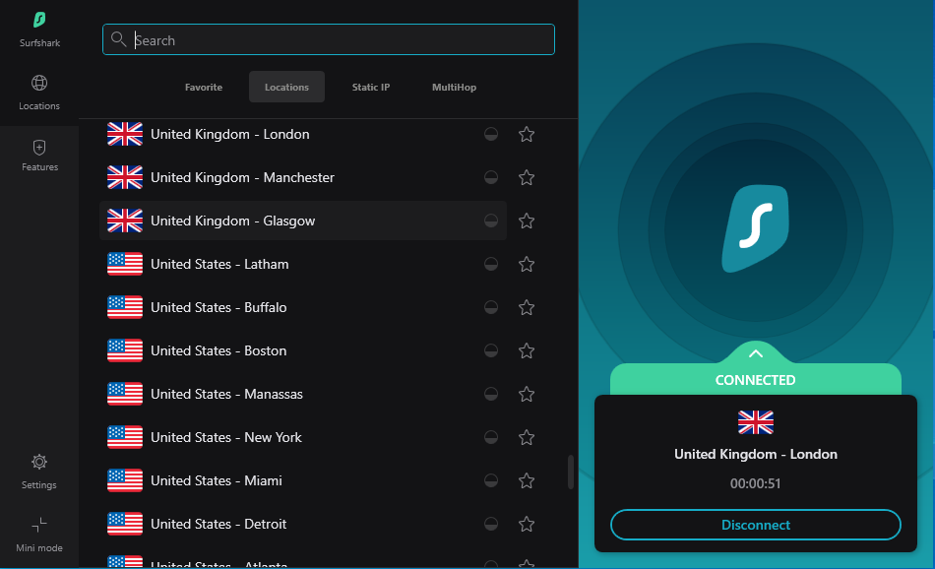This screenshot has width=935, height=569.
Task: Connect to United States - Buffalo
Action: [x=303, y=308]
